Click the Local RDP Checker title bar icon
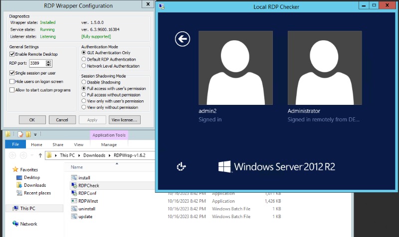 [162, 6]
